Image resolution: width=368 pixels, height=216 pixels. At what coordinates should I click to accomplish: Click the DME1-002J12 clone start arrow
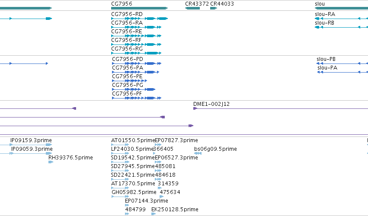[x=195, y=108]
